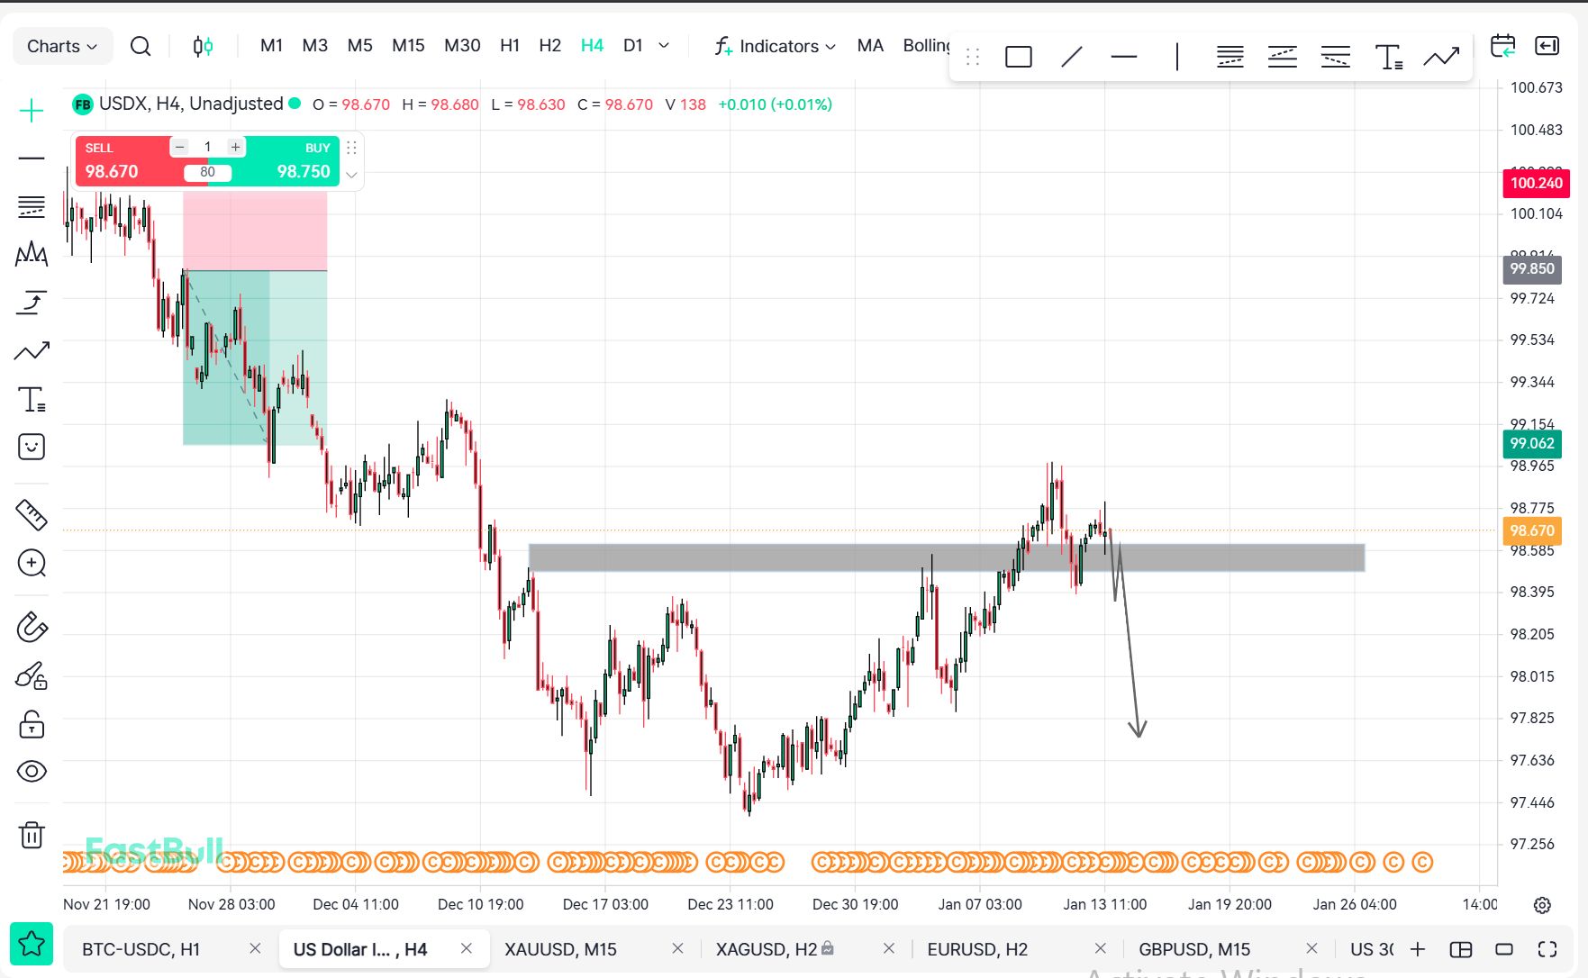Increase trade volume with plus stepper

click(235, 147)
